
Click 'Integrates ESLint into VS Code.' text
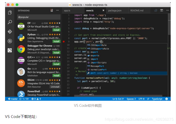tap(44, 84)
